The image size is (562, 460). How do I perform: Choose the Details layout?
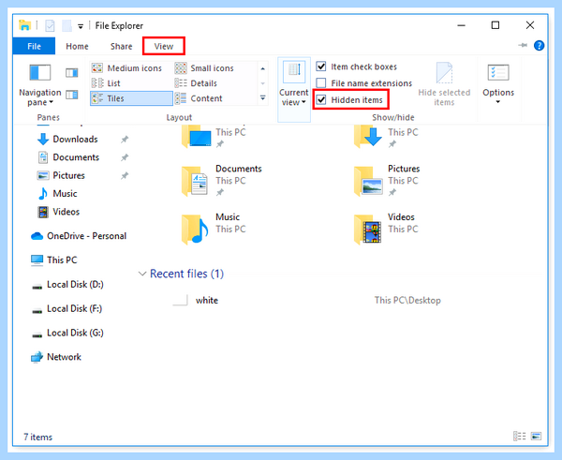[196, 83]
